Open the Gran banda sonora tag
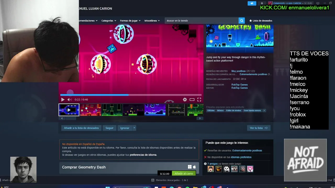 [x=252, y=110]
